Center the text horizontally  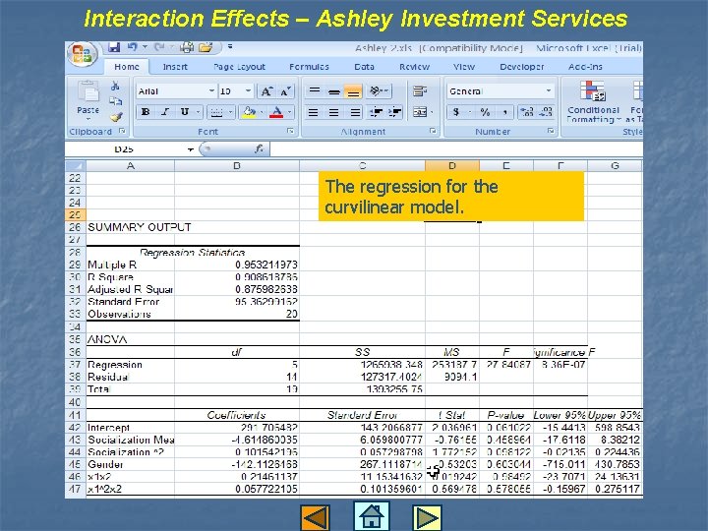click(333, 112)
